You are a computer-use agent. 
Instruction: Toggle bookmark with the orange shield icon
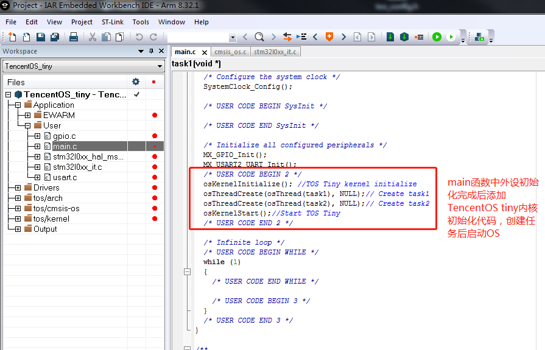329,37
